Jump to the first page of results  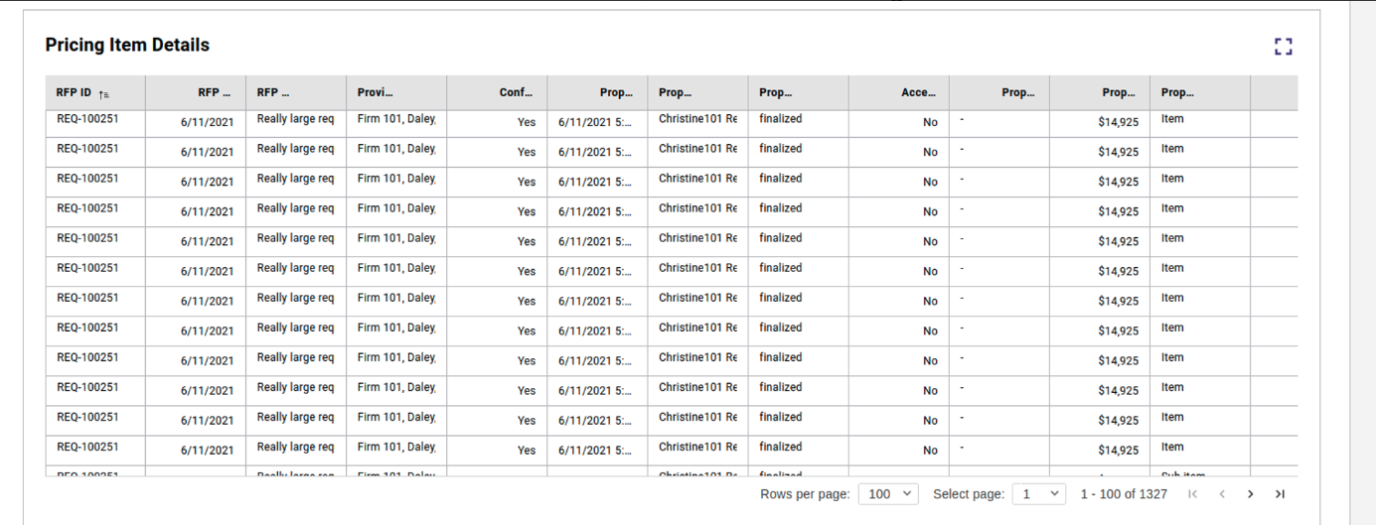[x=1193, y=494]
